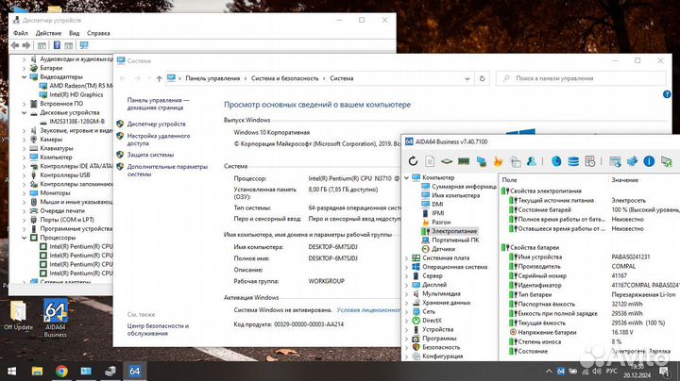This screenshot has width=680, height=381.
Task: Open the Вид menu in Device Manager
Action: point(75,33)
